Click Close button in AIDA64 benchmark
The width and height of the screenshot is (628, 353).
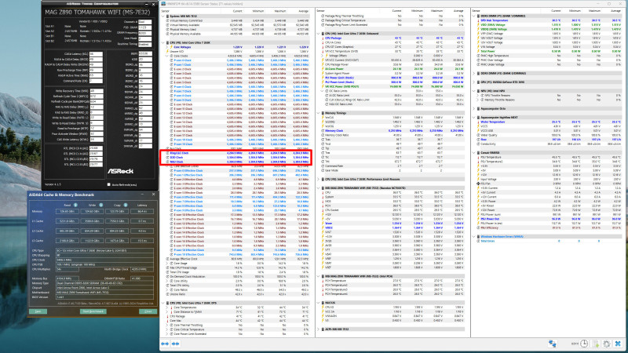tap(148, 311)
